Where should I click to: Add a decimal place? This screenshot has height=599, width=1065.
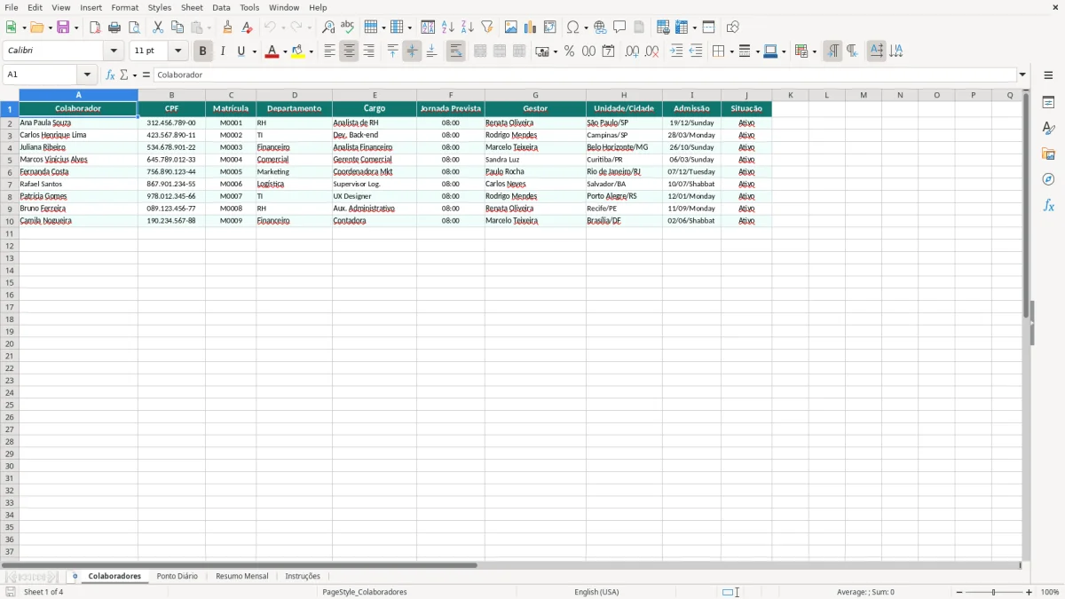pos(632,51)
